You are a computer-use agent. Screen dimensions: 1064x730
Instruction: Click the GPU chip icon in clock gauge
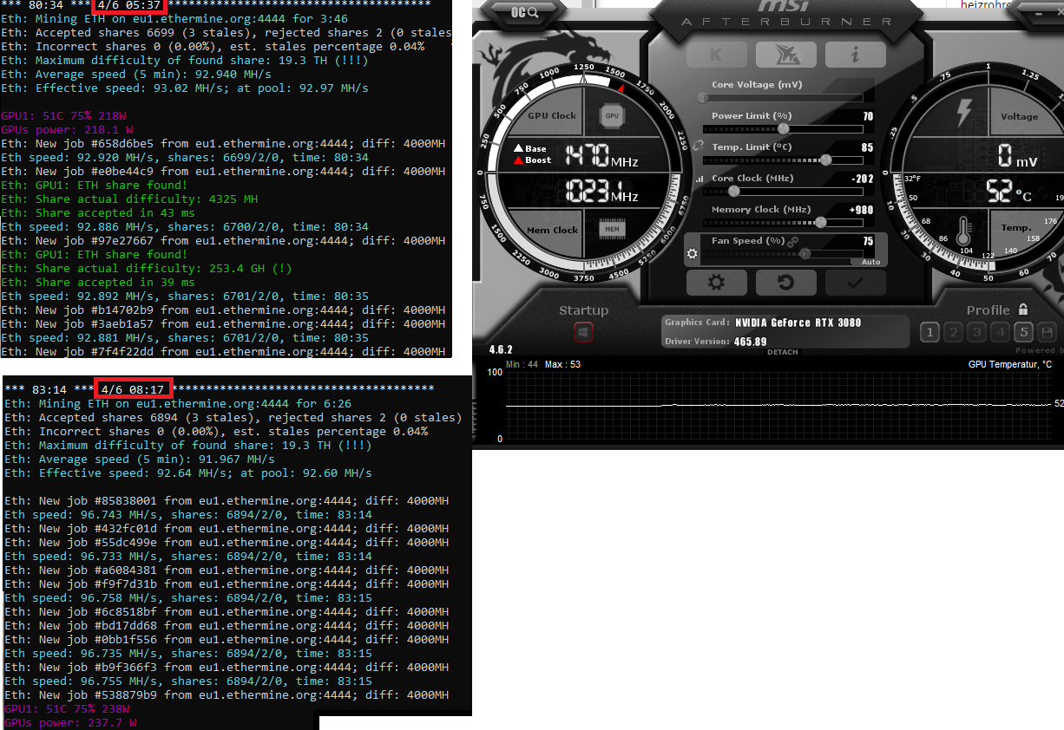[612, 115]
